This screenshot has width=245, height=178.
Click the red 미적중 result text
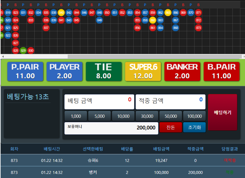pyautogui.click(x=230, y=160)
